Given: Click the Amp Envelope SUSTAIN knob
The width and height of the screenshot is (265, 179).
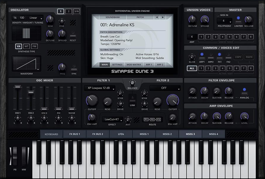Looking at the screenshot, I should (217, 116).
